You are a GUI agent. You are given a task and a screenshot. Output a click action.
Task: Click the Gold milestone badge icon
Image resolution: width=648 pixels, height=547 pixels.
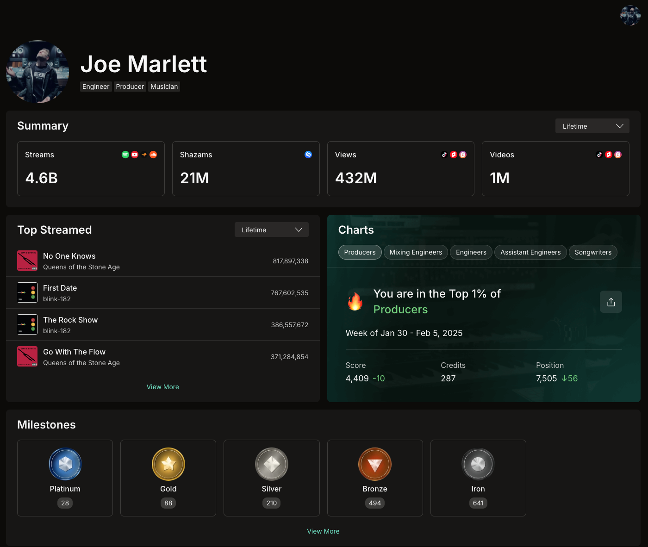tap(168, 464)
